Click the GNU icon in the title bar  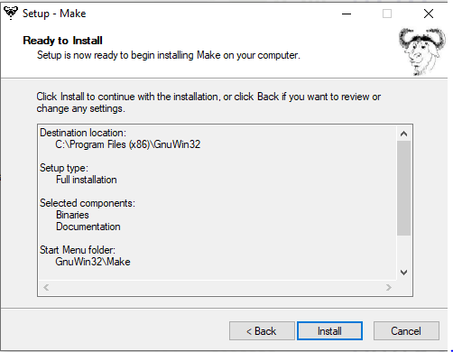click(11, 13)
